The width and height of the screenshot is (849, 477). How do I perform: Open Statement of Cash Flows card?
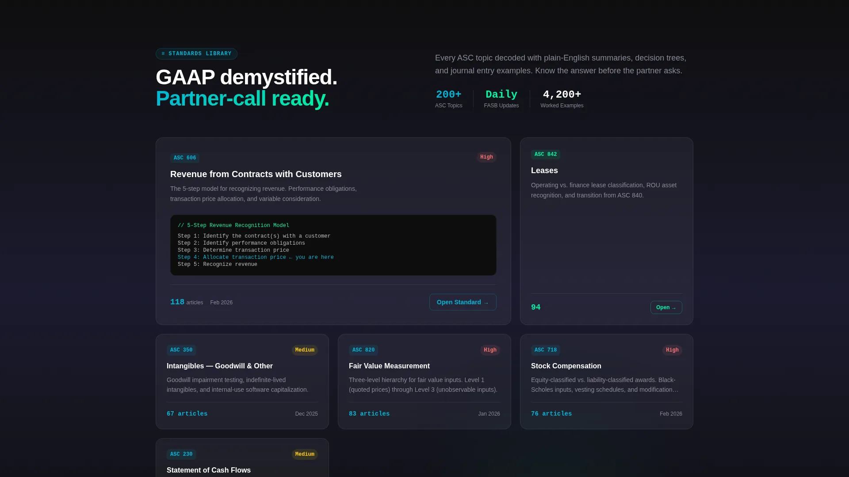242,458
